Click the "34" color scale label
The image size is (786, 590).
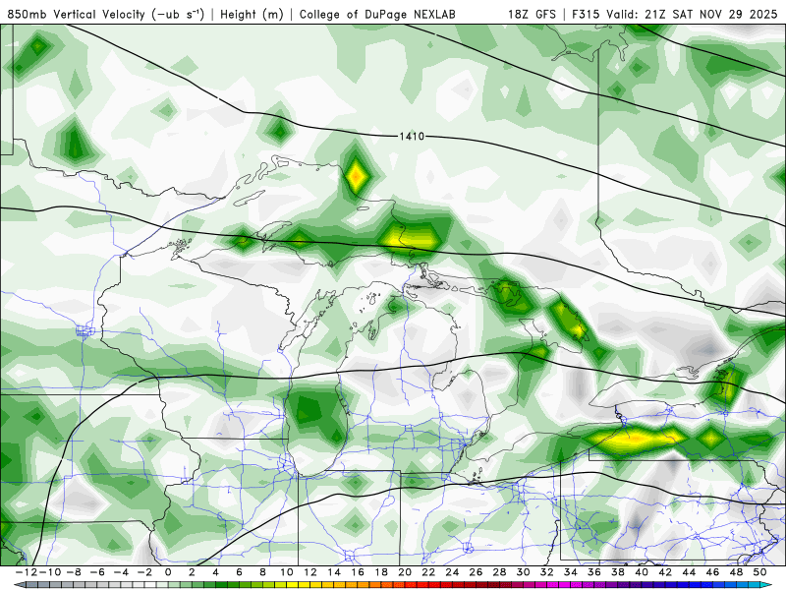[571, 572]
